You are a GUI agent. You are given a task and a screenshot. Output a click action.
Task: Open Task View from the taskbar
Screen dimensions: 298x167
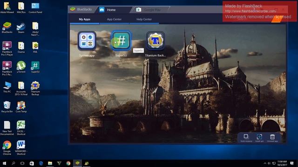pyautogui.click(x=22, y=163)
